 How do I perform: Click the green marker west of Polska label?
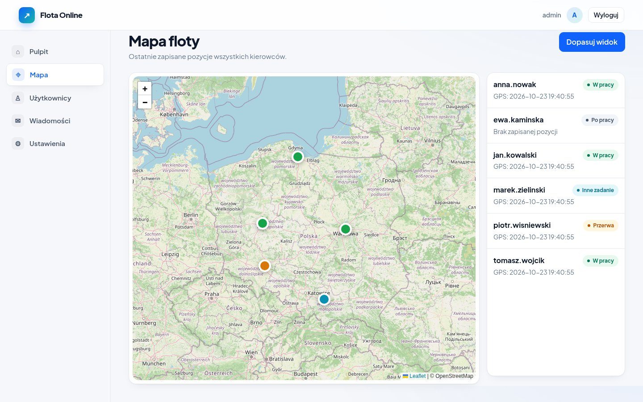pyautogui.click(x=263, y=223)
